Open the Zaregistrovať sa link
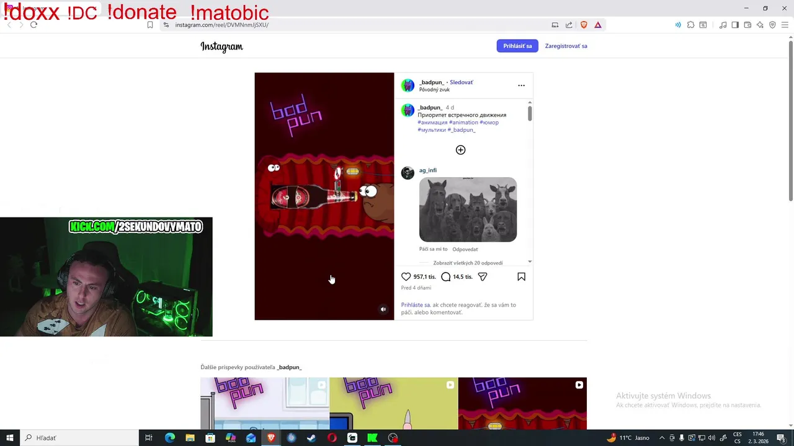Image resolution: width=794 pixels, height=446 pixels. tap(566, 46)
